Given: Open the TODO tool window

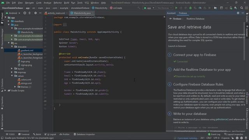Looking at the screenshot, I should pyautogui.click(x=10, y=135).
